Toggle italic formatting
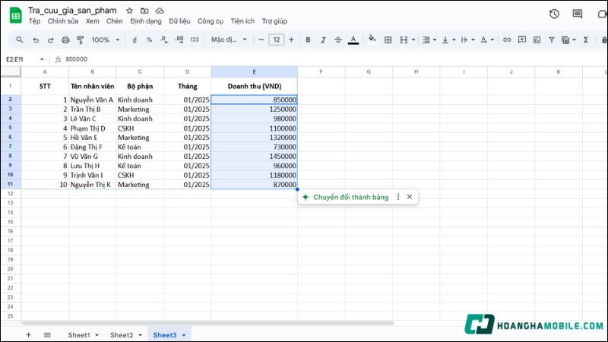This screenshot has width=608, height=342. coord(322,40)
